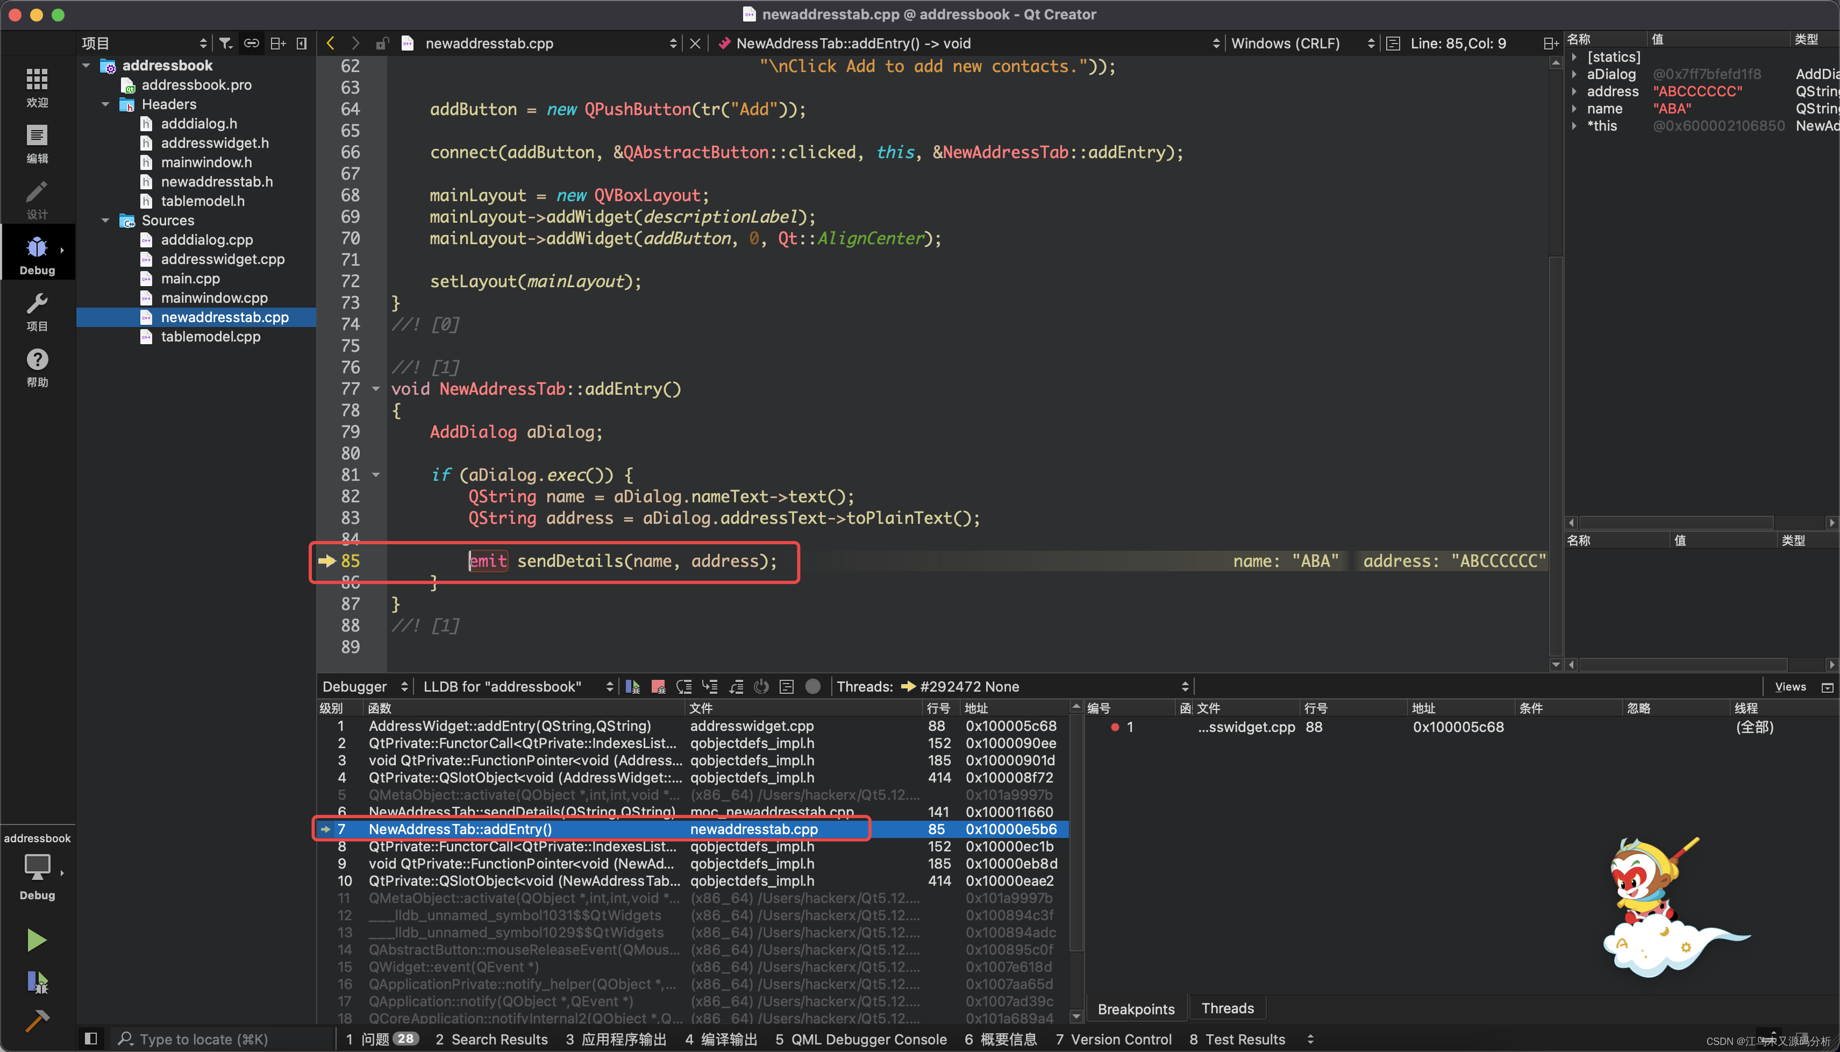Click the Step Into debugger icon

710,686
